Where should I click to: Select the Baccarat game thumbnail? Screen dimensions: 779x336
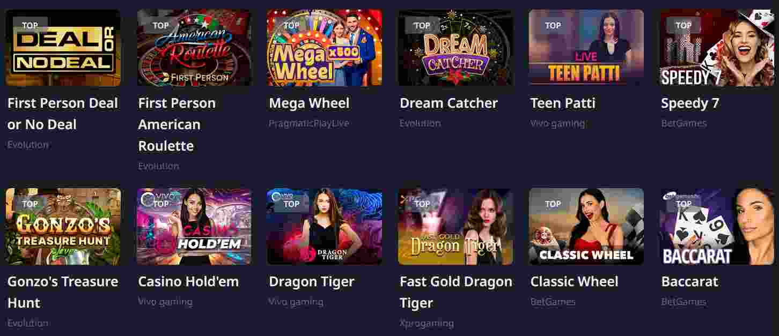pyautogui.click(x=717, y=226)
